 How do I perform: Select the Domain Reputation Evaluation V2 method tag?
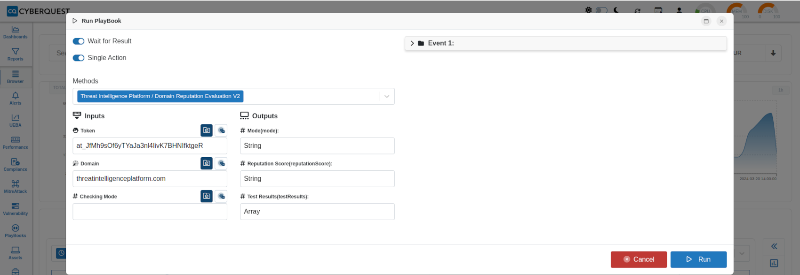coord(160,96)
